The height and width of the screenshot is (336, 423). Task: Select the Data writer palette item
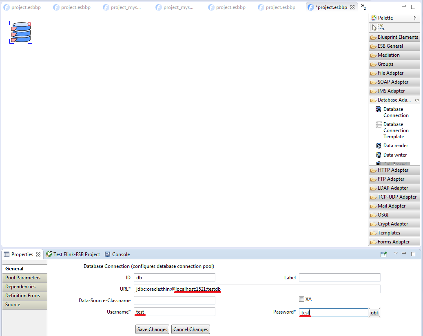click(394, 155)
